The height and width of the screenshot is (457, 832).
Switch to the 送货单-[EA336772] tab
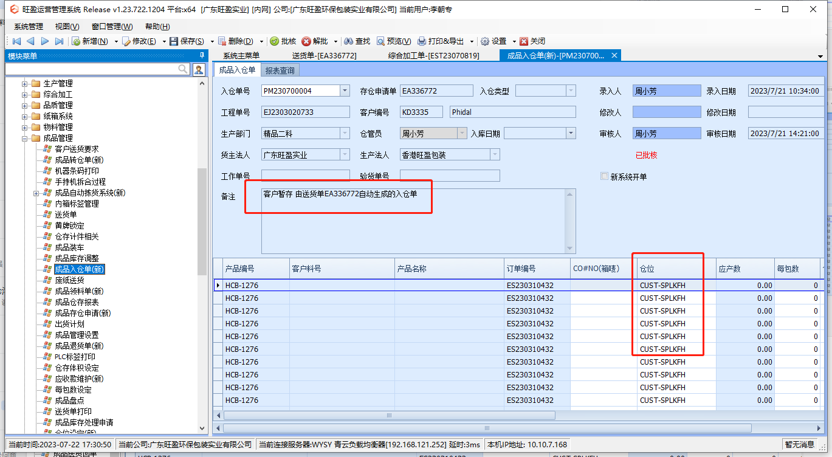[x=324, y=56]
